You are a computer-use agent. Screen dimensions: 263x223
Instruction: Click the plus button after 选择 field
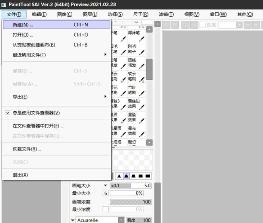click(x=256, y=25)
